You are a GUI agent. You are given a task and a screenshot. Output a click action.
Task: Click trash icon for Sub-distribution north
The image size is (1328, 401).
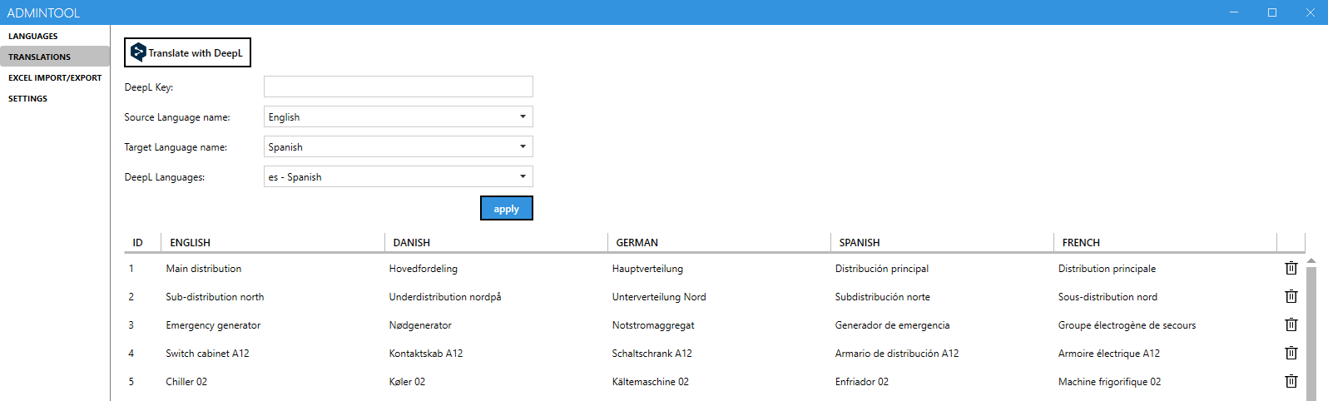[x=1291, y=296]
